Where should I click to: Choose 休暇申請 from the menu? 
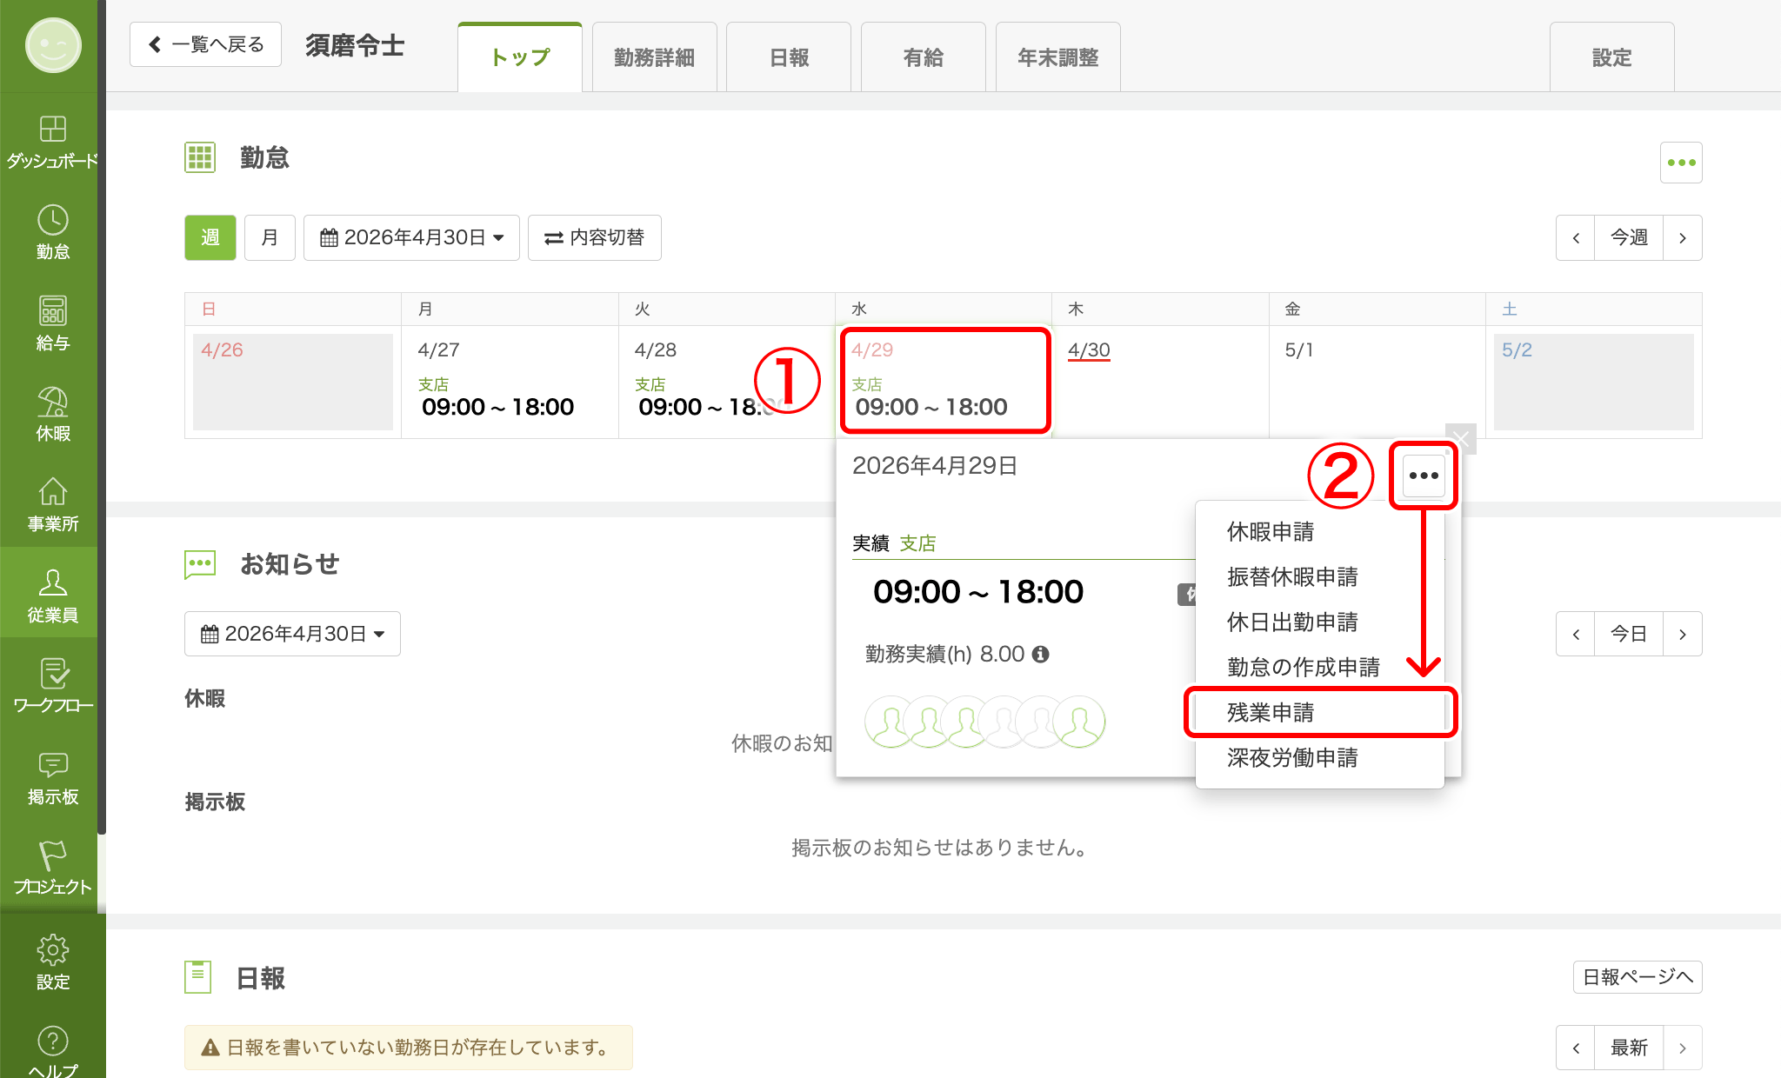[x=1320, y=532]
